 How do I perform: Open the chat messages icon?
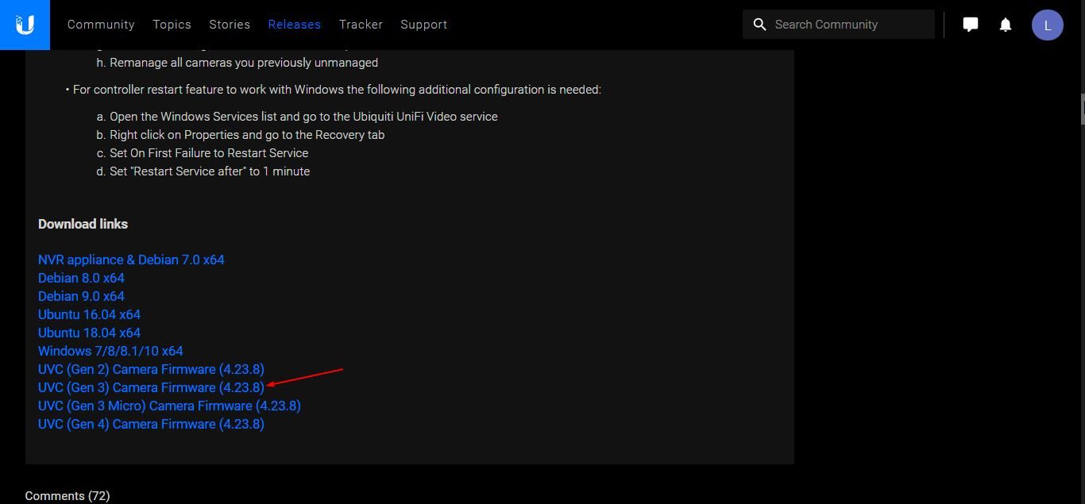point(970,25)
